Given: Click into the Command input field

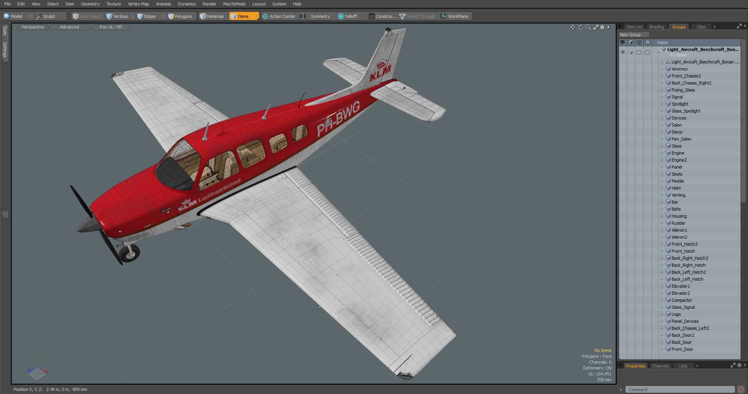Looking at the screenshot, I should pyautogui.click(x=680, y=390).
